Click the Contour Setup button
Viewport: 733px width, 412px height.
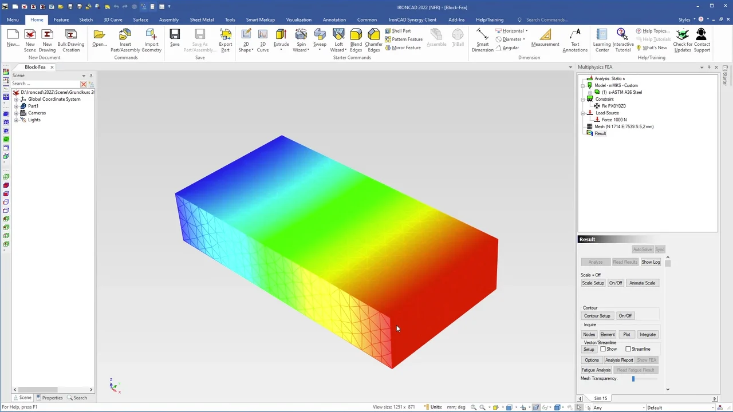tap(597, 316)
